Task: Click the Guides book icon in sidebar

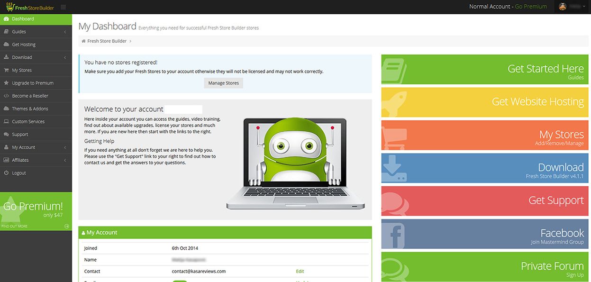Action: 6,32
